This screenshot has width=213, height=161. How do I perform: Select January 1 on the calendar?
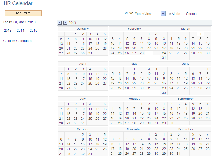(76, 34)
